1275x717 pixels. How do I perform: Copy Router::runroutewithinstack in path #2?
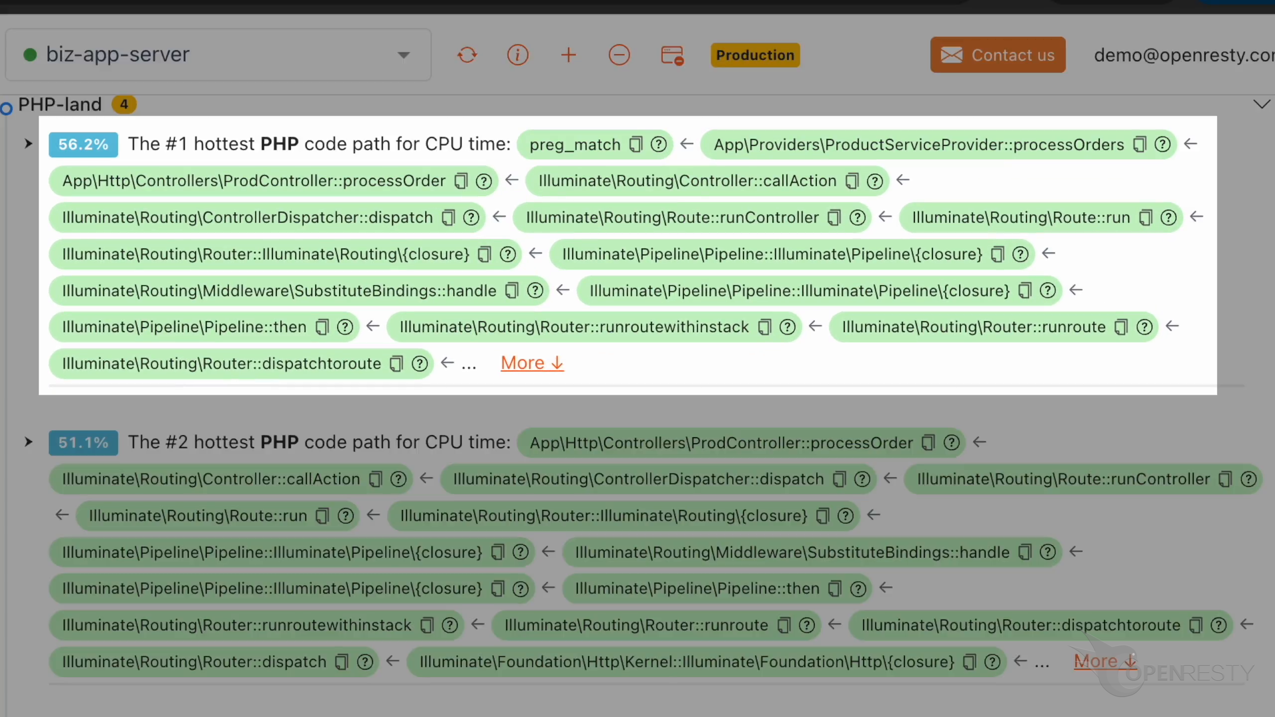coord(427,625)
